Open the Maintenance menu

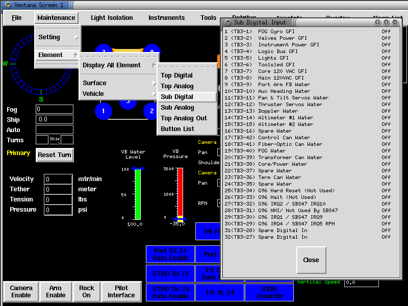click(56, 18)
